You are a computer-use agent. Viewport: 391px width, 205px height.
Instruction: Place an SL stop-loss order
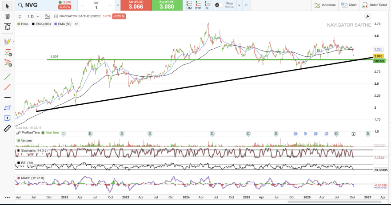click(x=207, y=5)
